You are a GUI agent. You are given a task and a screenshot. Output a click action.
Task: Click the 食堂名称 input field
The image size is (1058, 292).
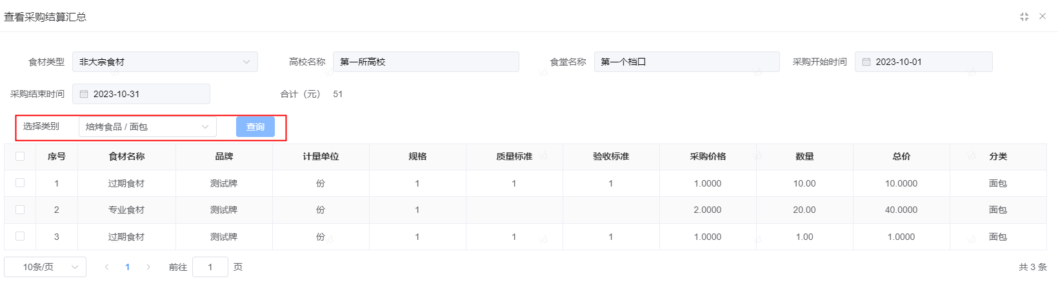[x=687, y=62]
